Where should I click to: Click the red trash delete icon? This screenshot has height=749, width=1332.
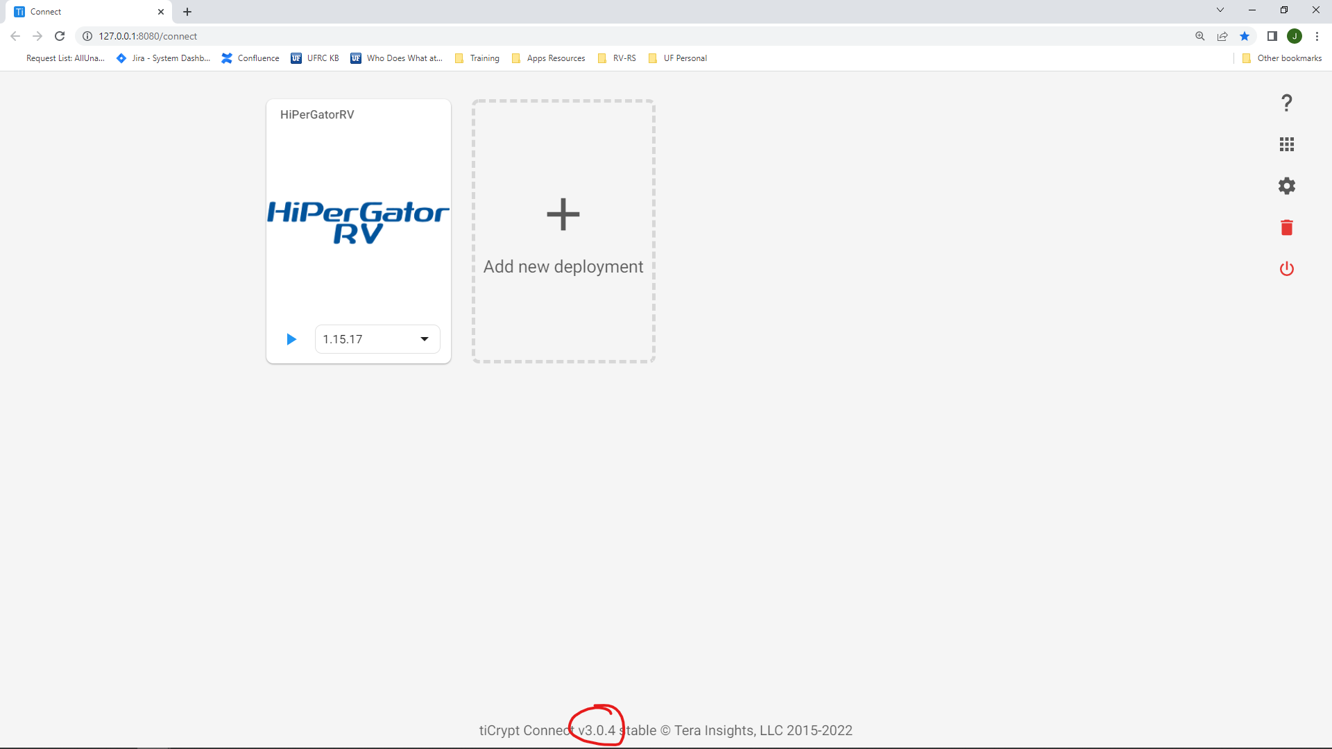coord(1286,227)
